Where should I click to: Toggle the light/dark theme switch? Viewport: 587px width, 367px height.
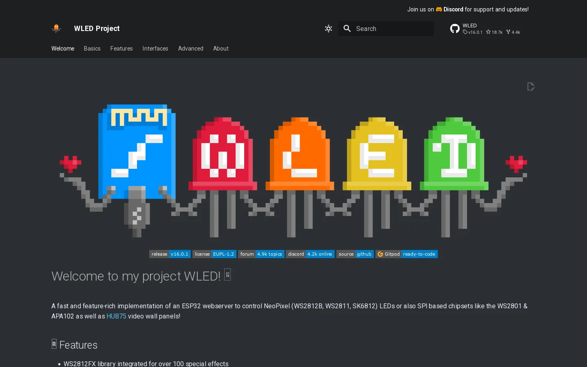point(329,29)
